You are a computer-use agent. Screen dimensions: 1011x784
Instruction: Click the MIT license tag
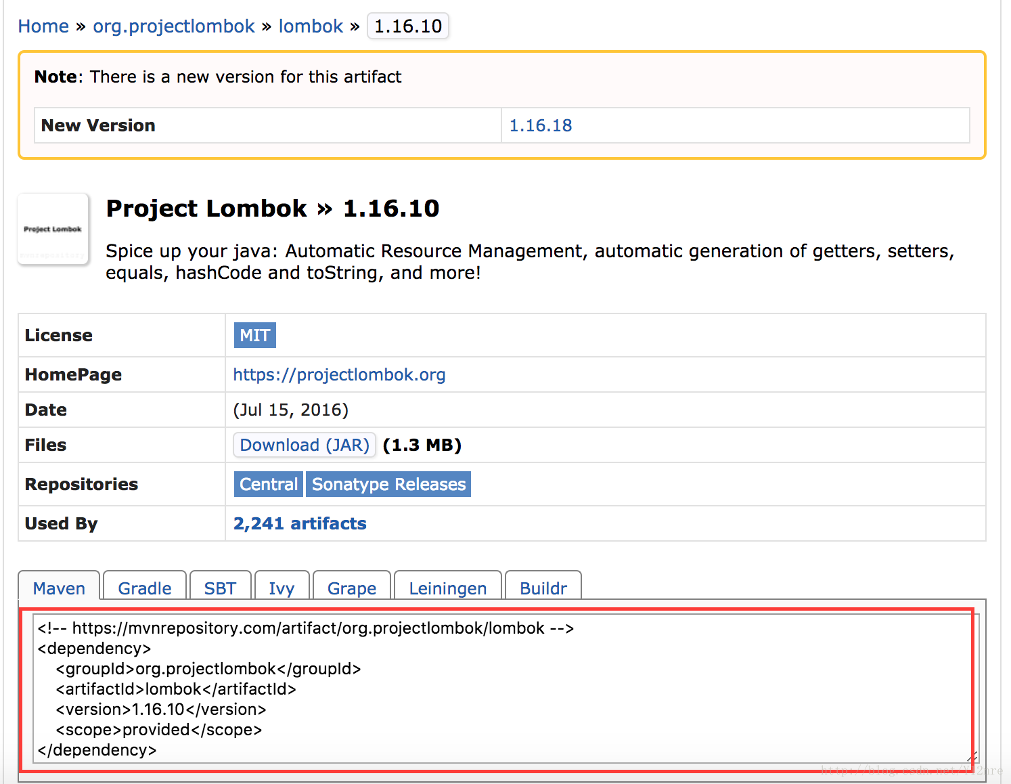(255, 335)
